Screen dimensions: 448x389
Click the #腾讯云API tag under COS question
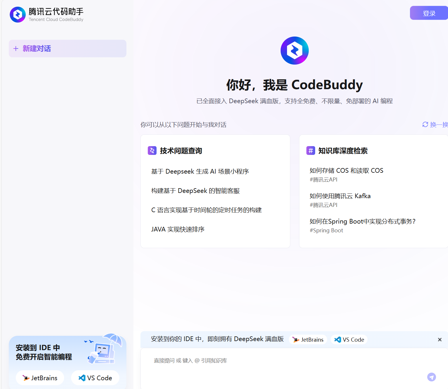click(323, 179)
